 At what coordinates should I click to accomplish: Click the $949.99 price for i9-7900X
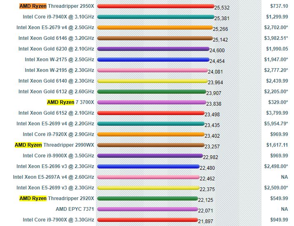[x=279, y=220]
